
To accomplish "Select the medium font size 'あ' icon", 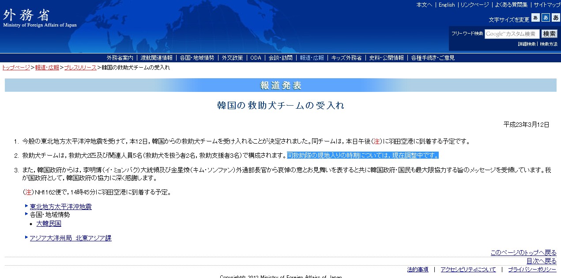I will (x=546, y=18).
